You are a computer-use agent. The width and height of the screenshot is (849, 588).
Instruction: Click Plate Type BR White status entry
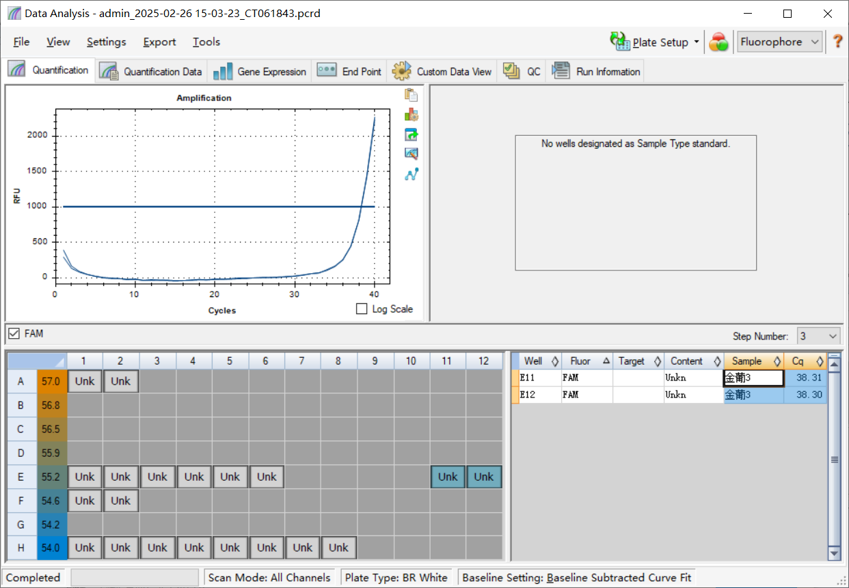point(396,578)
